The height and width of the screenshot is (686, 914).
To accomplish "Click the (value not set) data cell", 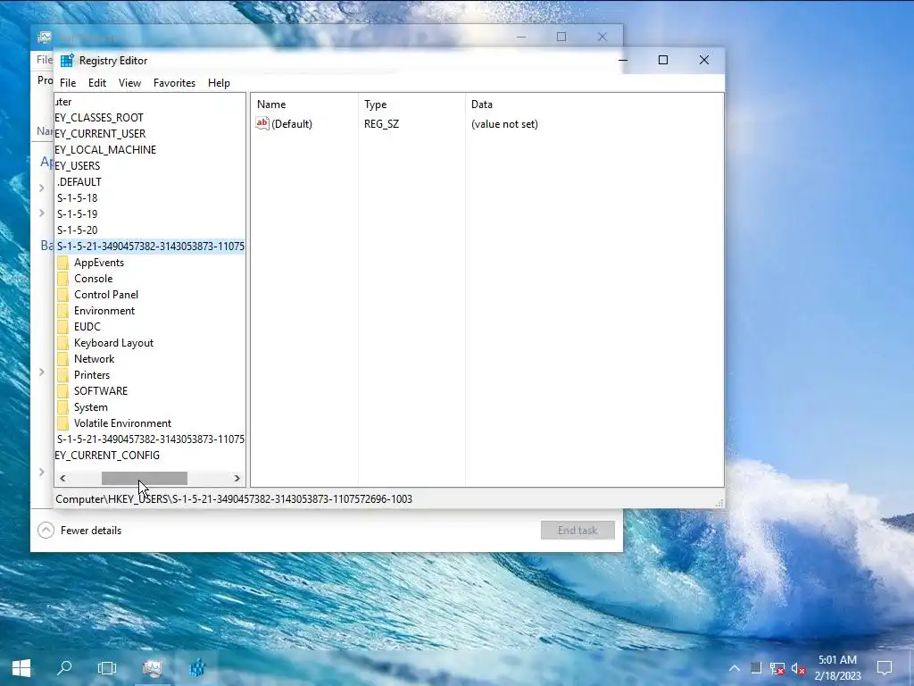I will (x=504, y=123).
